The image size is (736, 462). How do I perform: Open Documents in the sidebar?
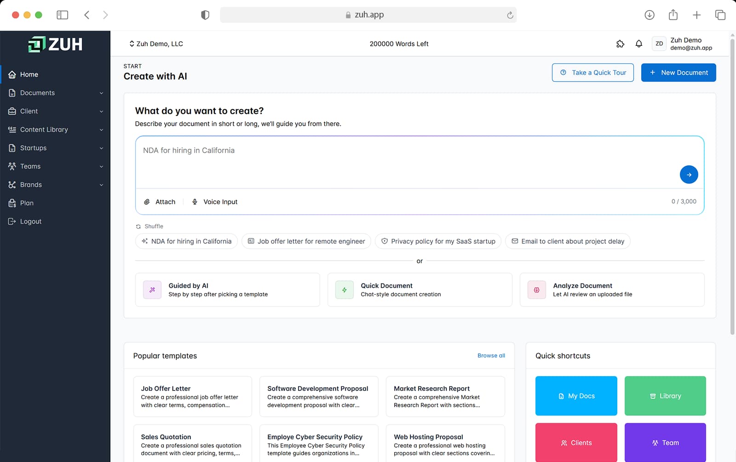click(x=55, y=93)
